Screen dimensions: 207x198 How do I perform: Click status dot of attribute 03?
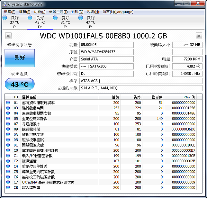coord(8,108)
